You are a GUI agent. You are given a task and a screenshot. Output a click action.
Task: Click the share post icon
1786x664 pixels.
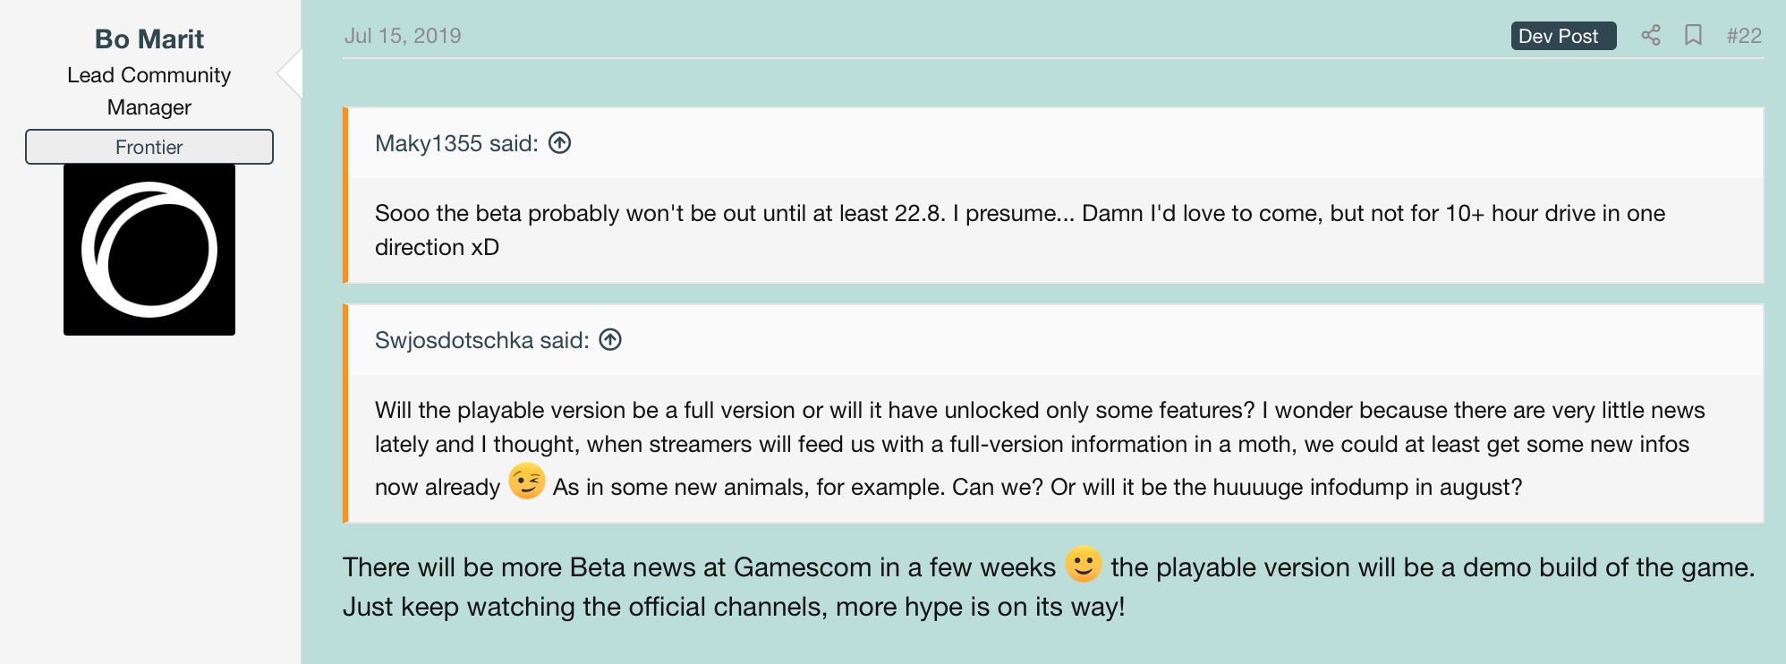coord(1651,36)
